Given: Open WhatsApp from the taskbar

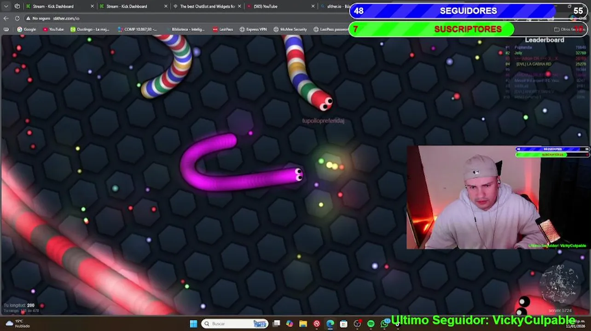Looking at the screenshot, I should 384,324.
